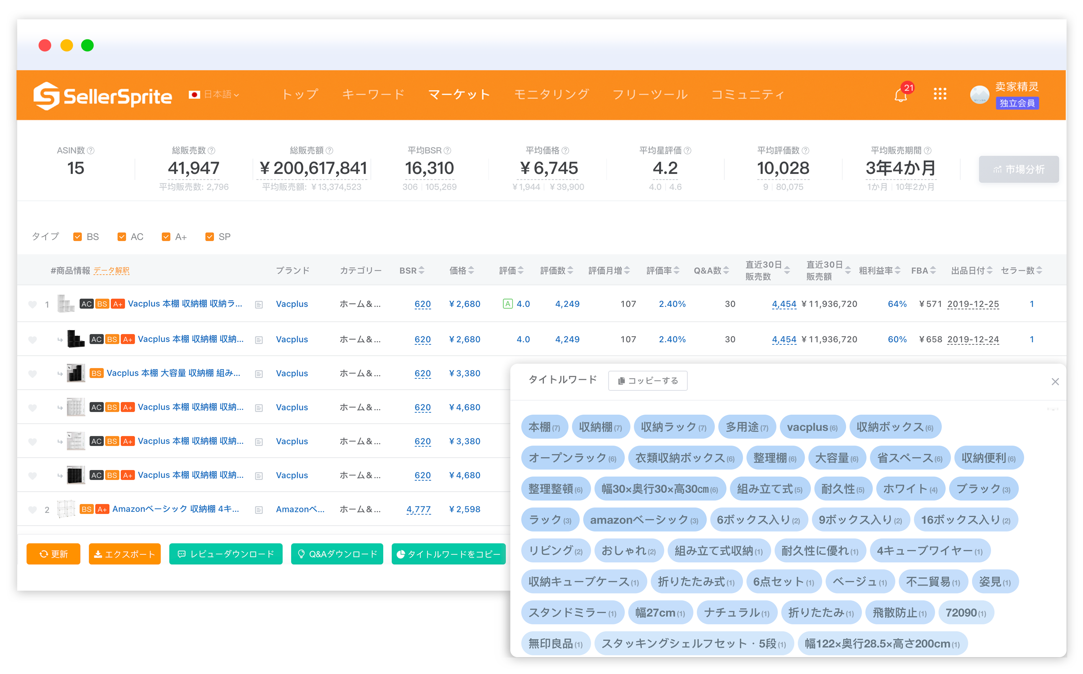Click the Q&Aダウンロード button
The height and width of the screenshot is (674, 1083).
337,554
